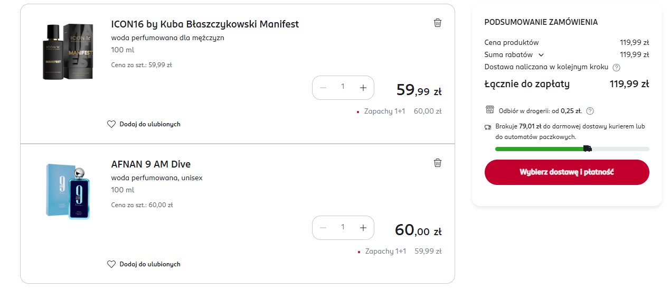Open AFNAN 9 AM Dive product link
The height and width of the screenshot is (297, 670).
click(x=151, y=164)
